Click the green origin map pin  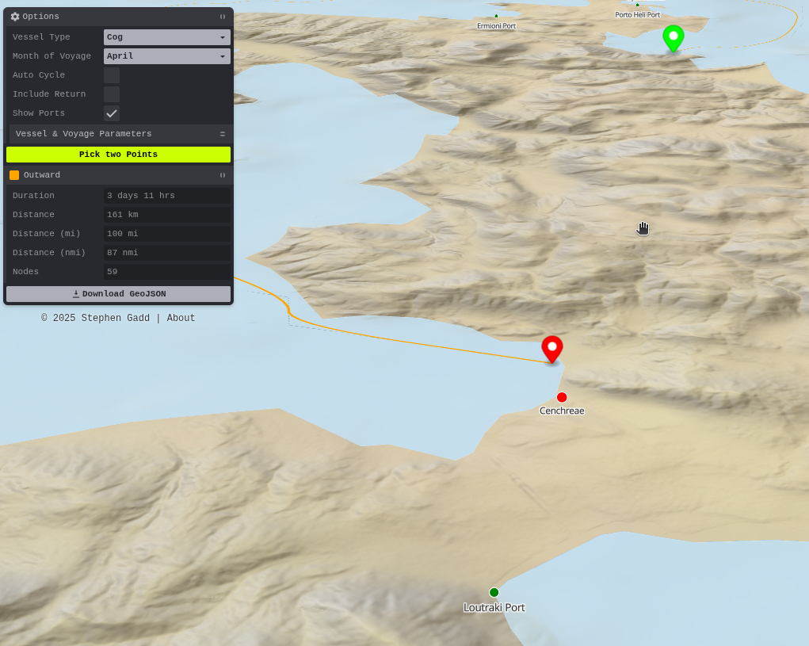point(673,36)
